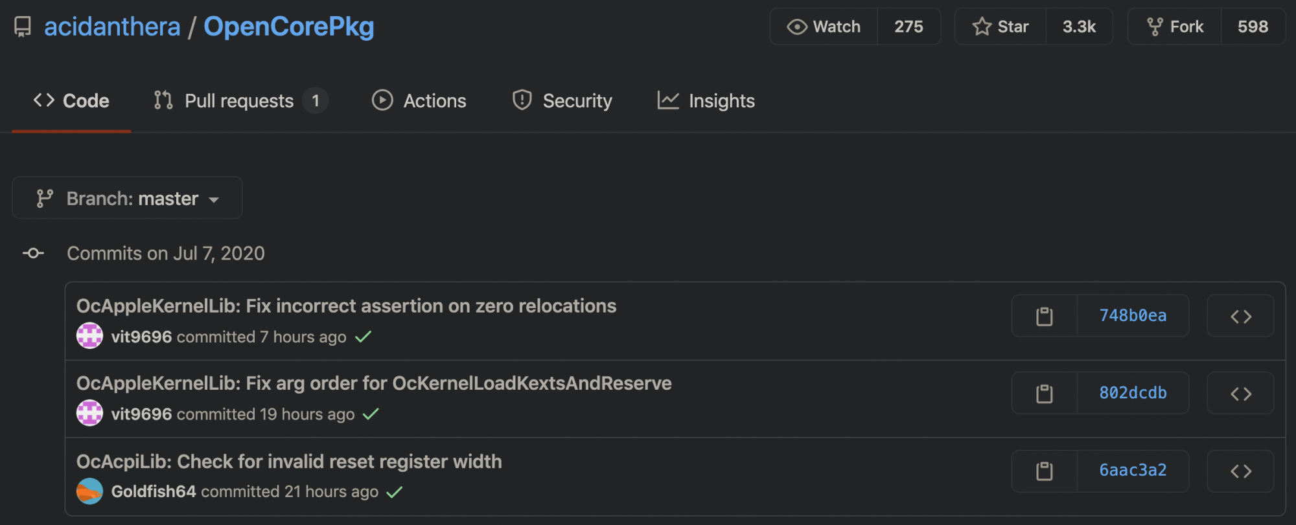Image resolution: width=1296 pixels, height=525 pixels.
Task: Browse repository at commit 802dcdb
Action: [1240, 394]
